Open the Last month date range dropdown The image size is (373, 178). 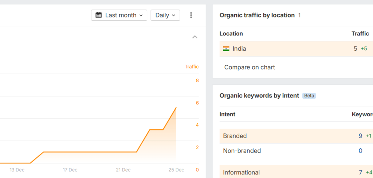tap(119, 15)
